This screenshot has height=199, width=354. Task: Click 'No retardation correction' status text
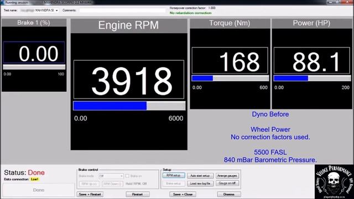[190, 13]
